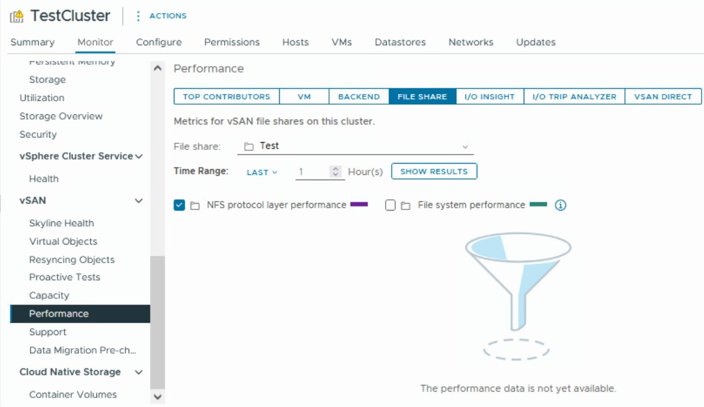Screen dimensions: 704x407
Task: Enable File system performance checkbox
Action: coord(390,205)
